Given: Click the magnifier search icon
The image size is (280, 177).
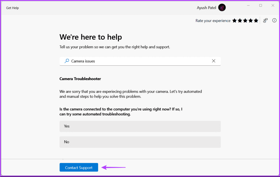Looking at the screenshot, I should [67, 61].
